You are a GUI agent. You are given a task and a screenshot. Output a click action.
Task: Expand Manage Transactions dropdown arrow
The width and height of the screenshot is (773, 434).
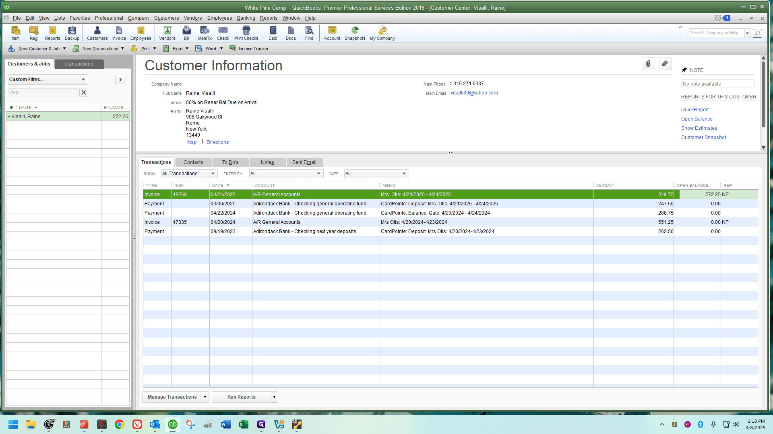(x=205, y=397)
